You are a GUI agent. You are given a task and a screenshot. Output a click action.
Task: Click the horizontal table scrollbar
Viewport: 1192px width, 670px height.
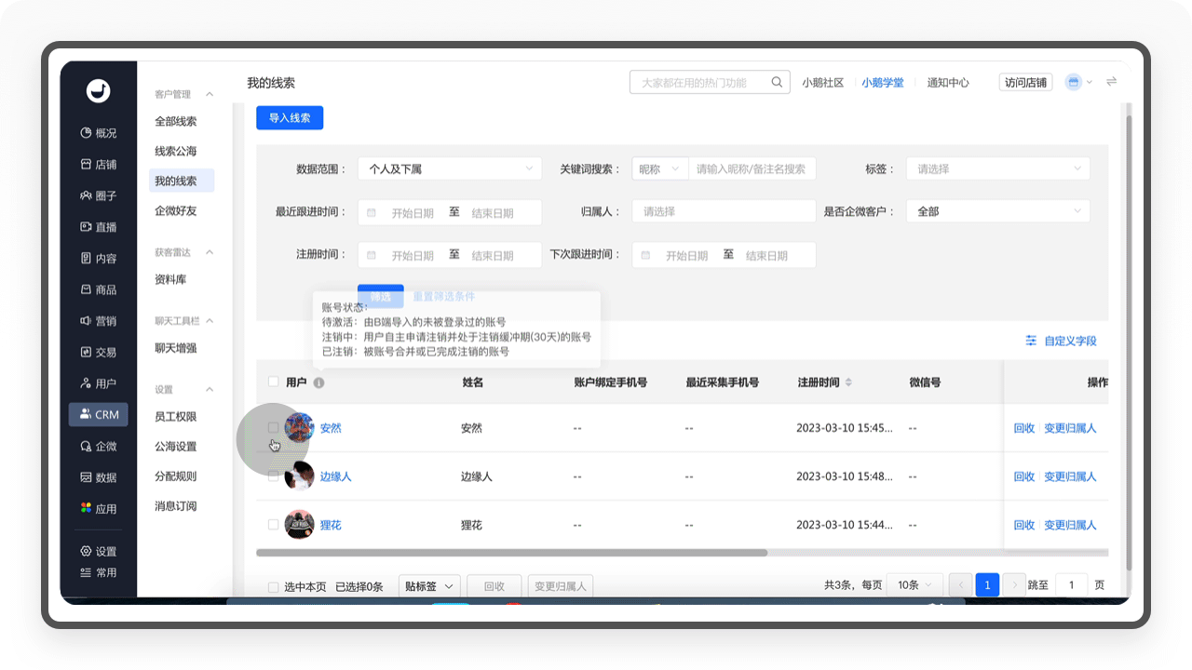pyautogui.click(x=511, y=553)
